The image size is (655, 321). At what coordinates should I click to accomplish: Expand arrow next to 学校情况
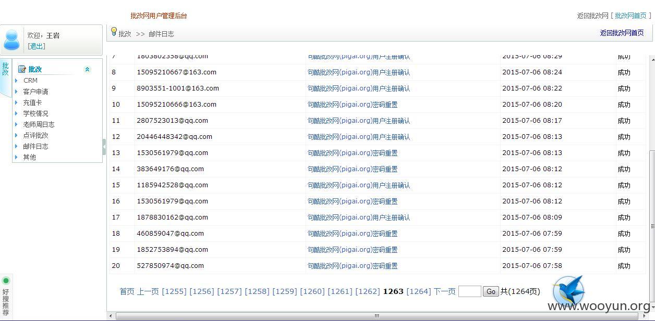tap(17, 113)
